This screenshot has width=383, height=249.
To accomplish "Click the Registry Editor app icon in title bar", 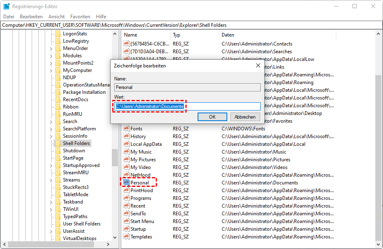I will click(7, 6).
